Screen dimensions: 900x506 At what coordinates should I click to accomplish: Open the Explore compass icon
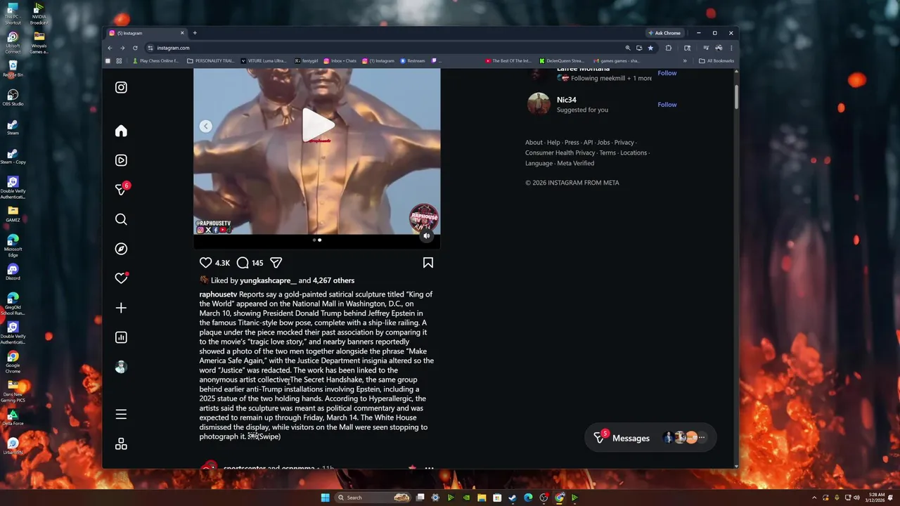click(x=121, y=249)
